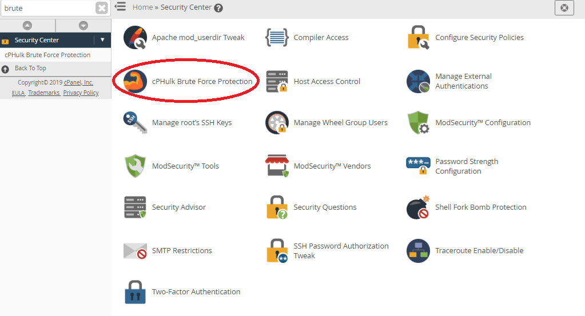Image resolution: width=585 pixels, height=316 pixels.
Task: Open the EULA link
Action: (x=18, y=93)
